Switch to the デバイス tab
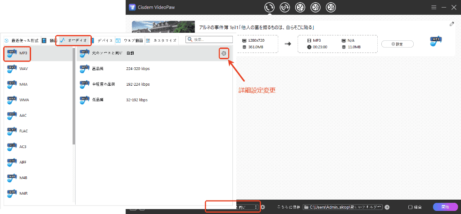The height and width of the screenshot is (214, 461). tap(102, 40)
